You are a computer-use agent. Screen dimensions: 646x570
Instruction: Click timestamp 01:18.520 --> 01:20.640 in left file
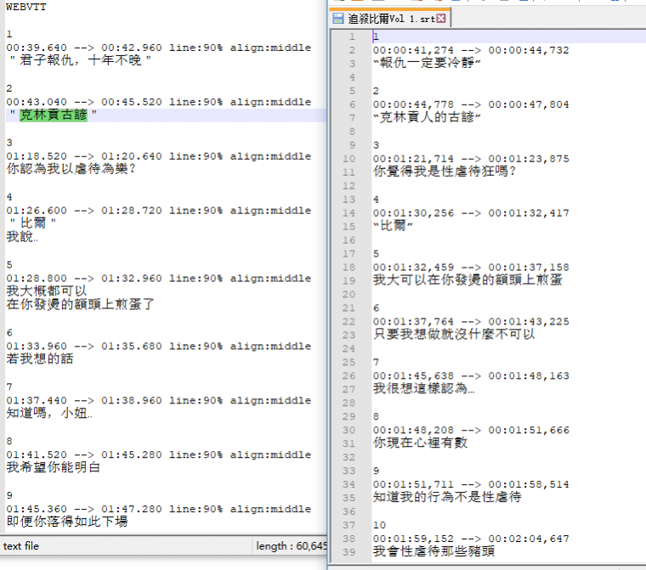pyautogui.click(x=84, y=156)
